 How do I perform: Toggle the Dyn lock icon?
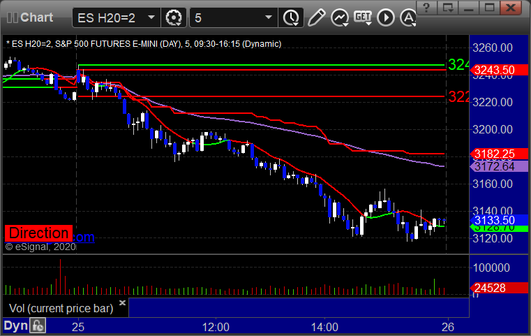pyautogui.click(x=38, y=326)
